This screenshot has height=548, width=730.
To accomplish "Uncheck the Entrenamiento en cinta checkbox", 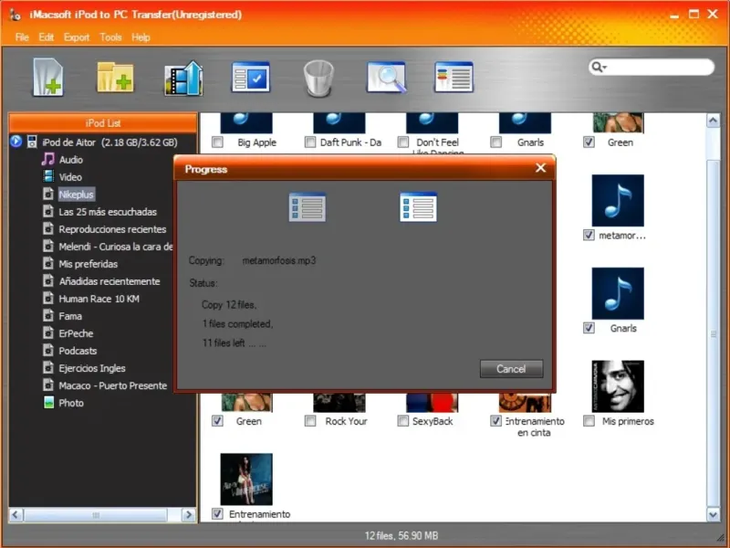I will [495, 421].
